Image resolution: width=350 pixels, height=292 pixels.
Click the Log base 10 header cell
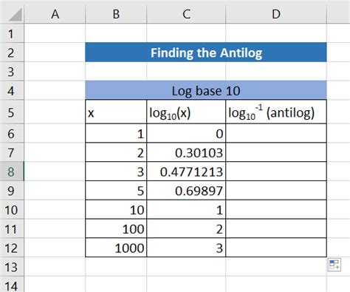point(206,90)
